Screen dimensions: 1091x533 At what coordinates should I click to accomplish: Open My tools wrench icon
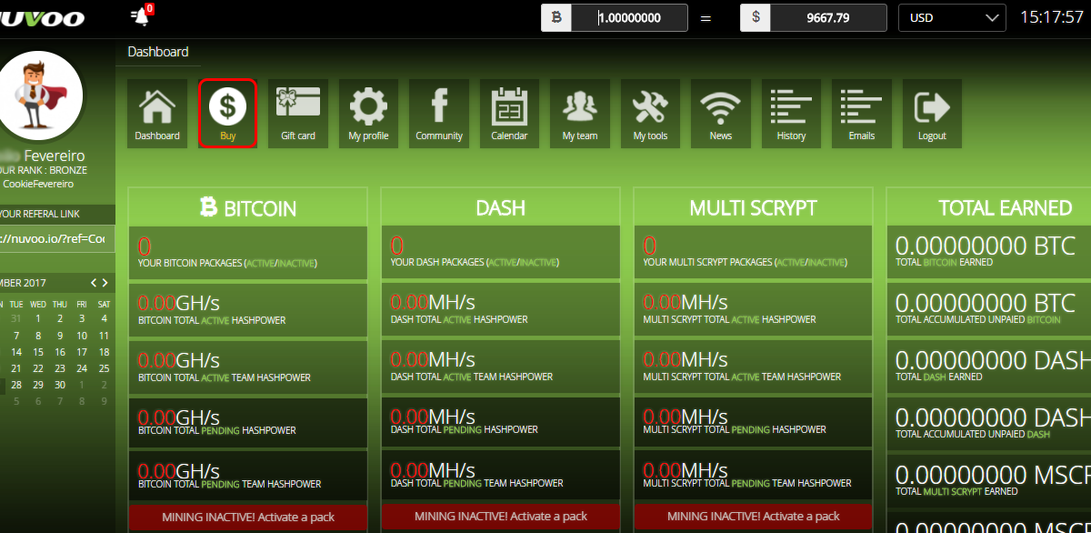click(x=650, y=114)
